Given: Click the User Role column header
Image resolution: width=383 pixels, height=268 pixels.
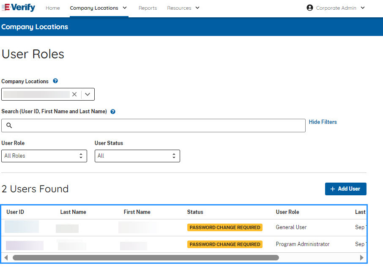Looking at the screenshot, I should pos(287,212).
